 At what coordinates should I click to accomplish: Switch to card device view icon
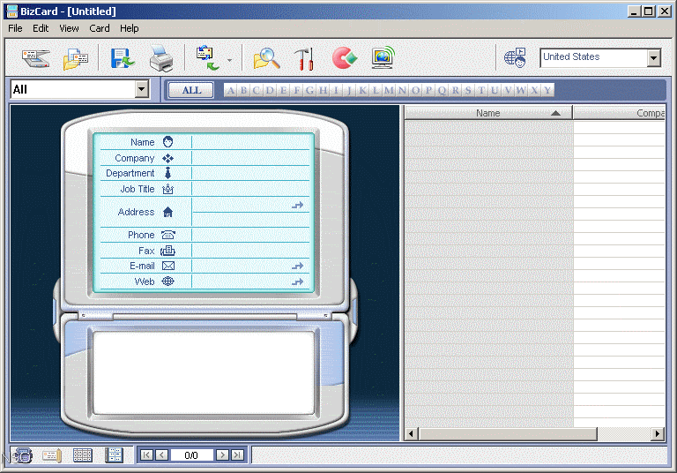pos(22,455)
